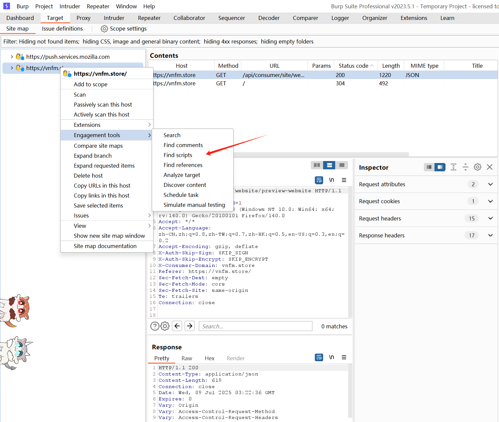Select Discover content menu entry
499x422 pixels.
point(185,185)
